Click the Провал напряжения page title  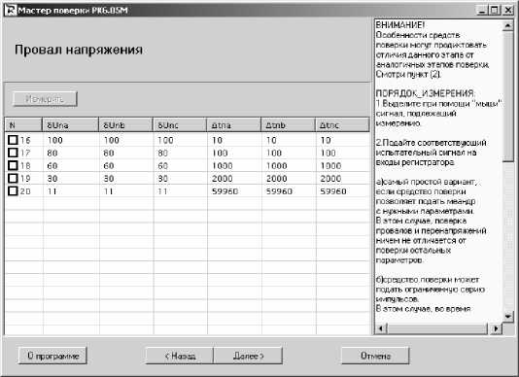tap(79, 50)
